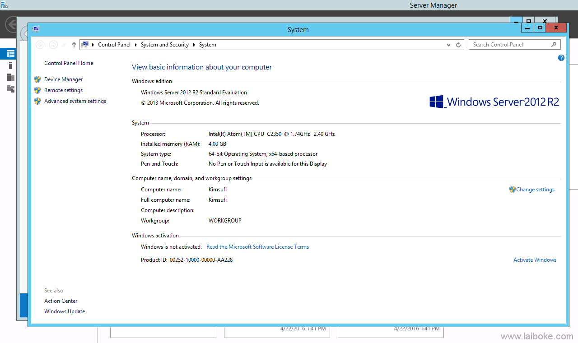Expand the chevron after System and Security

pyautogui.click(x=194, y=45)
